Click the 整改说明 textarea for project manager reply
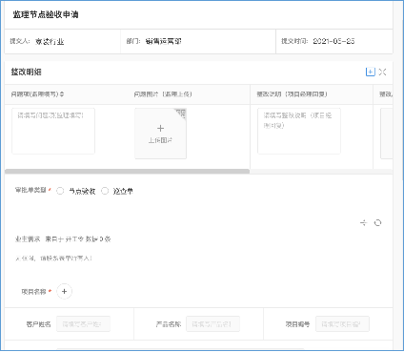Viewport: 404px width, 352px height. pyautogui.click(x=299, y=131)
